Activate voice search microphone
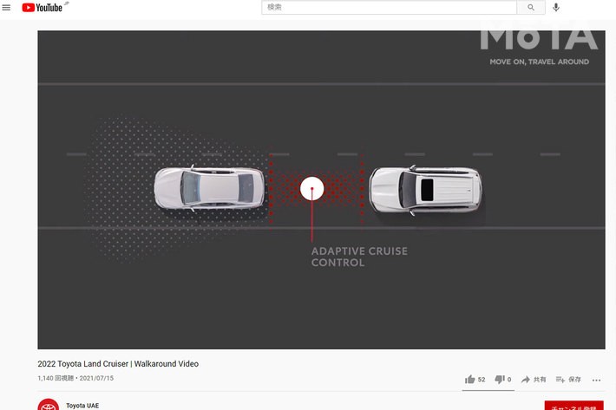 click(556, 8)
